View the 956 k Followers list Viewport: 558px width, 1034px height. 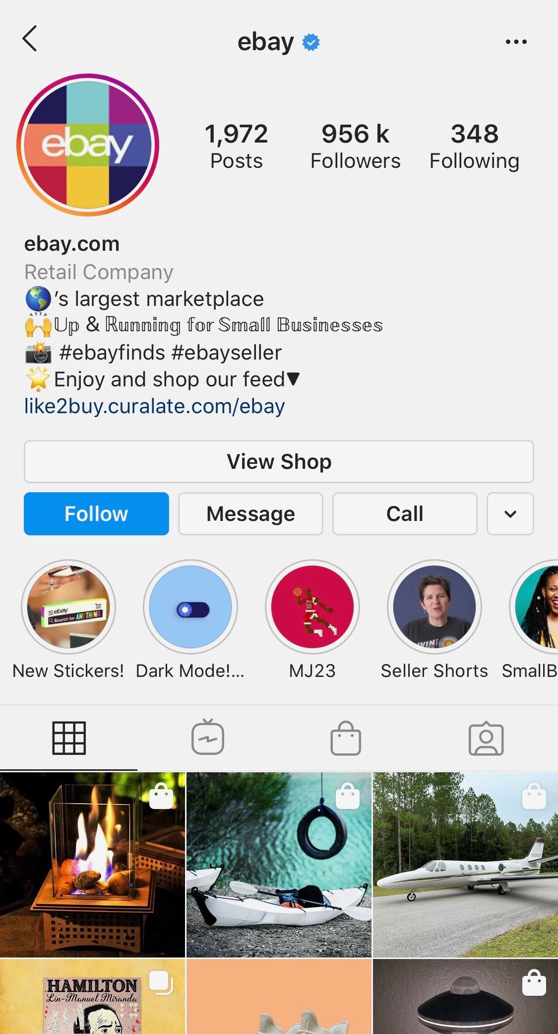click(355, 147)
